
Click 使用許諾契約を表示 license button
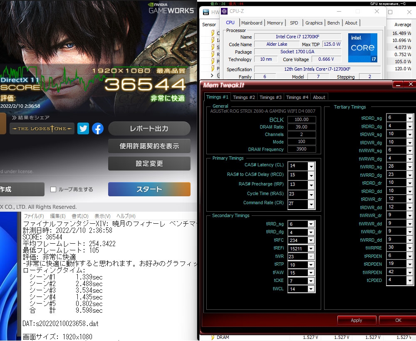(149, 146)
